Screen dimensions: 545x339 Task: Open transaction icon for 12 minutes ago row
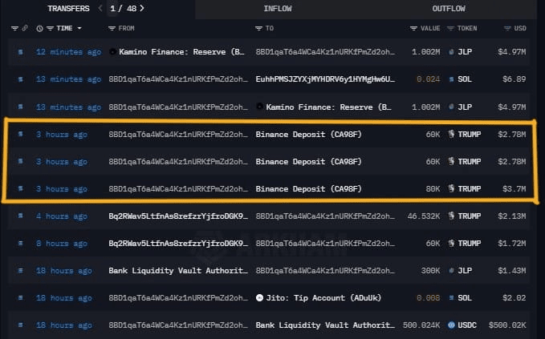(21, 52)
